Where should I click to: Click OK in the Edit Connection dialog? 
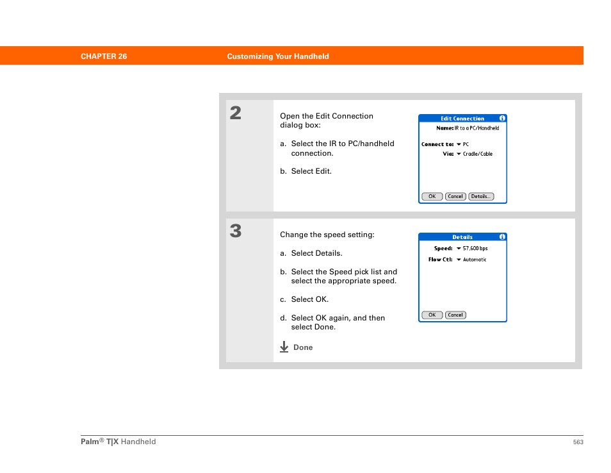(x=432, y=197)
